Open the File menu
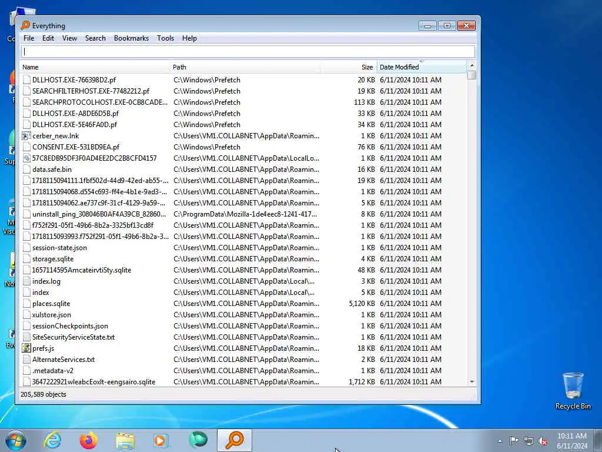This screenshot has height=452, width=602. [x=29, y=38]
